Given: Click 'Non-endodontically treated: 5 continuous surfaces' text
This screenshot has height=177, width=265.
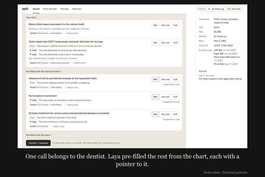Looking at the screenshot, I should 53,58.
